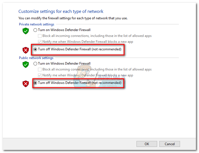Select Turn on Windows Defender Firewall for Private network
The height and width of the screenshot is (153, 199).
[x=35, y=30]
